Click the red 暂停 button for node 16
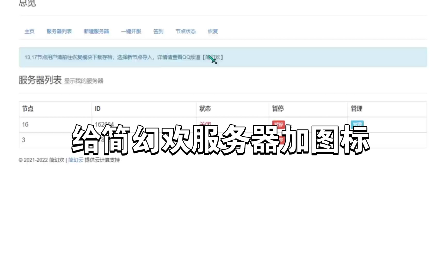 pyautogui.click(x=278, y=124)
